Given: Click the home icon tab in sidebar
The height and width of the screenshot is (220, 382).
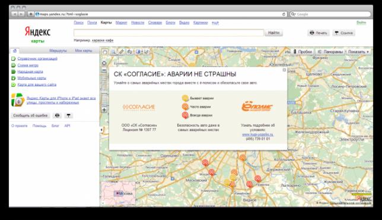Looking at the screenshot, I should [x=15, y=51].
